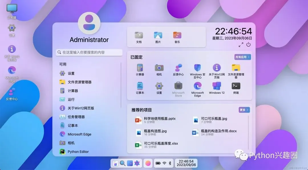Open the Terminal pinned app
The image size is (308, 170).
[x=236, y=88]
